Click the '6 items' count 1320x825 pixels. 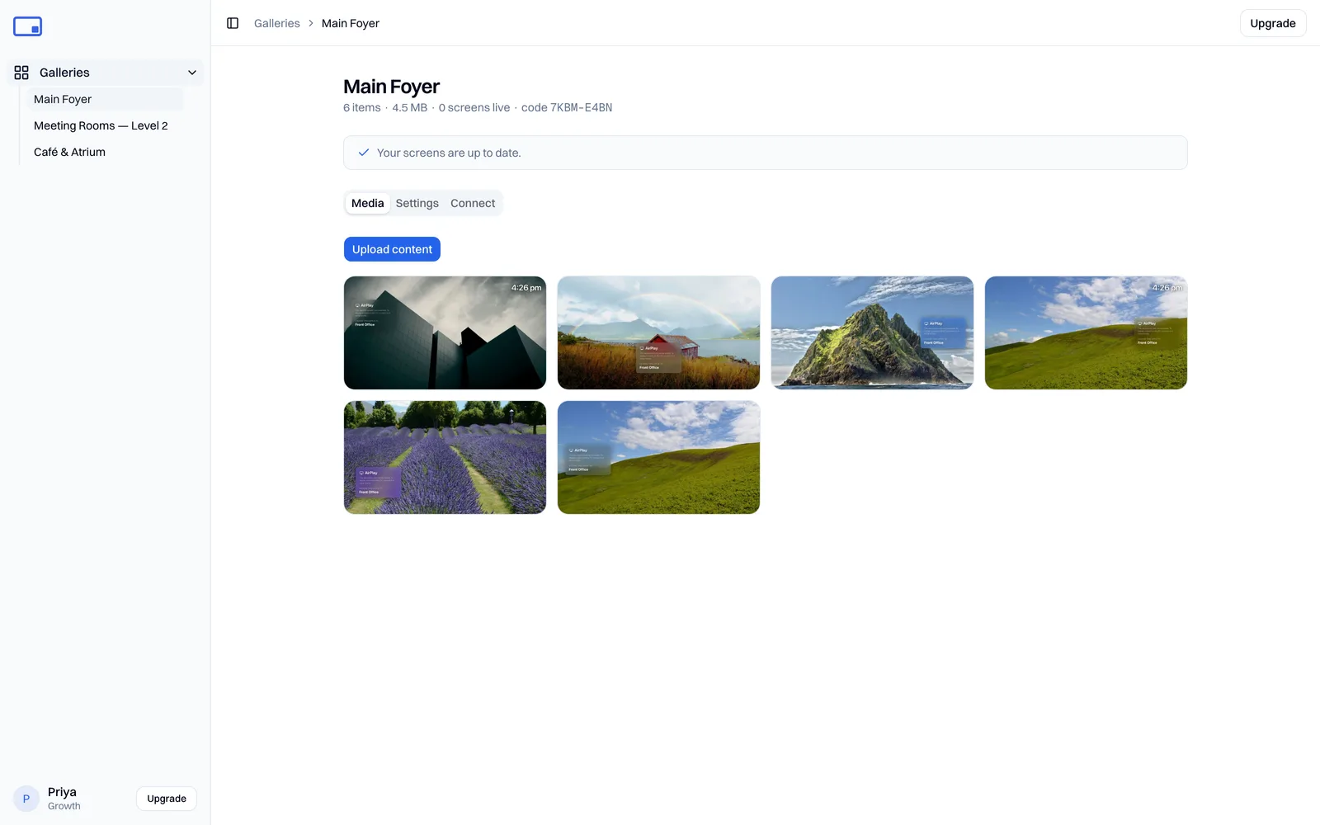coord(362,107)
